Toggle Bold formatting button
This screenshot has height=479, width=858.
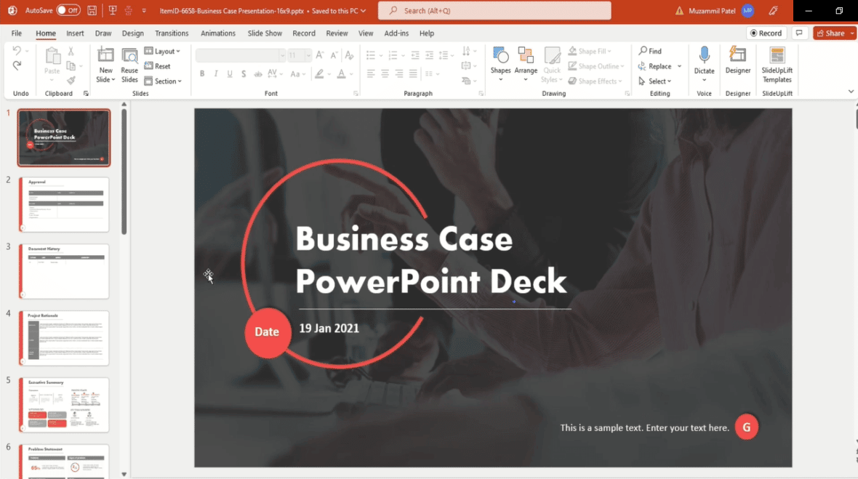[202, 74]
